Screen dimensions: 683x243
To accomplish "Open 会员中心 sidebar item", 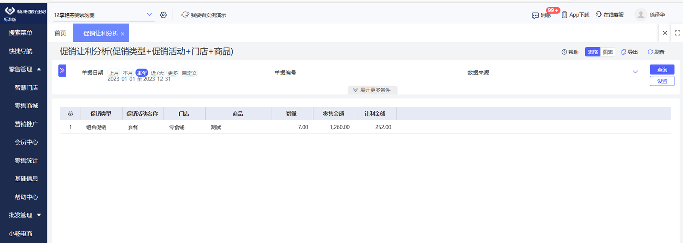I will tap(26, 142).
